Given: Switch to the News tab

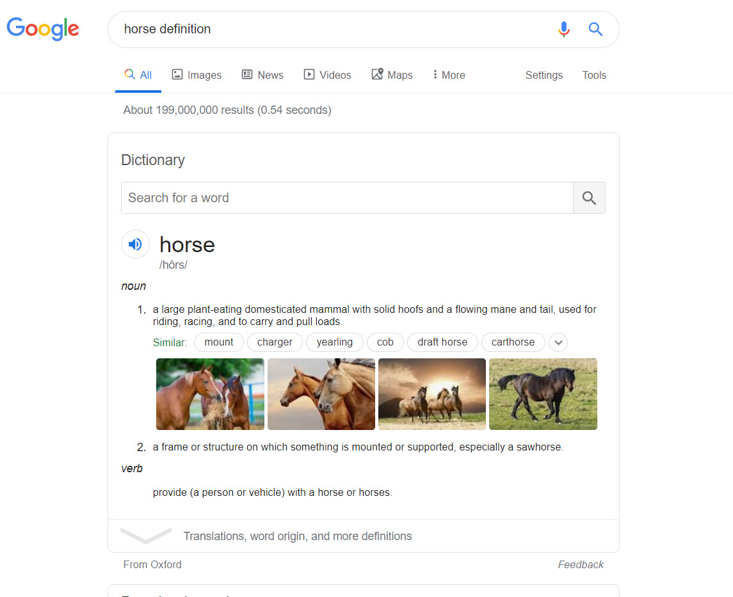Looking at the screenshot, I should pos(262,75).
